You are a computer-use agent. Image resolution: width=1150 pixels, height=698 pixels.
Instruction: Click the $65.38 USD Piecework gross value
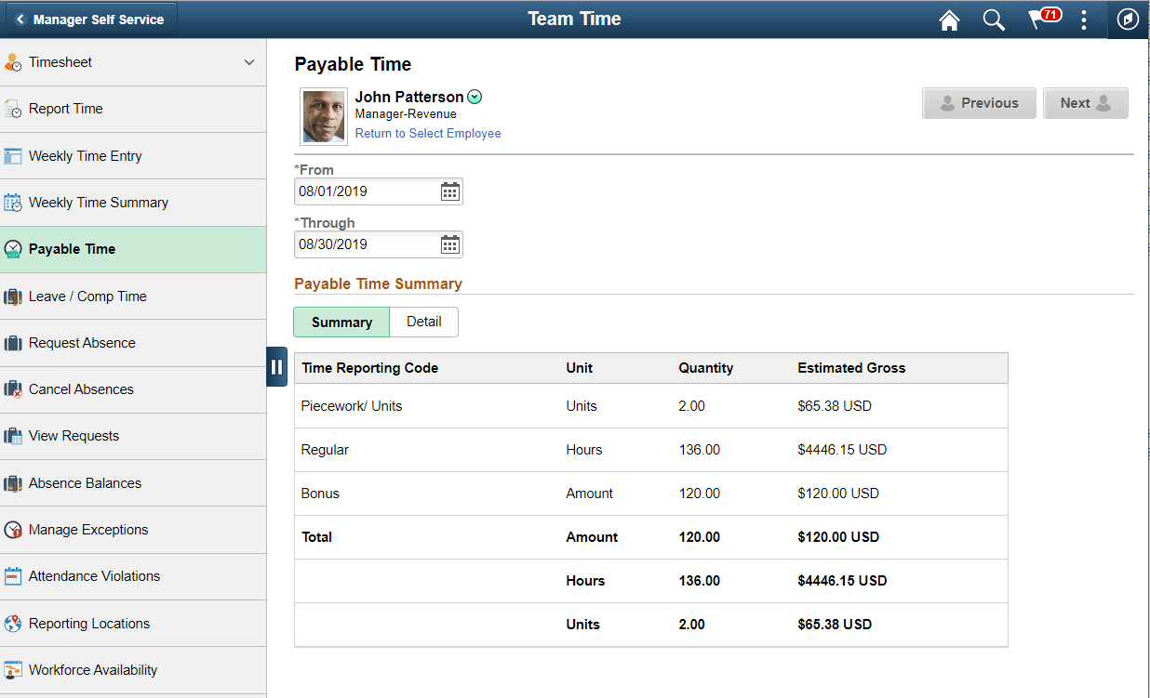(x=835, y=406)
